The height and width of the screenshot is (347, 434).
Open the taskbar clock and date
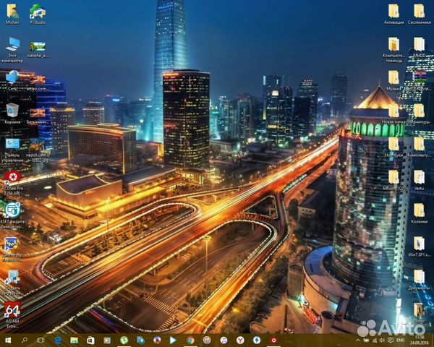420,340
